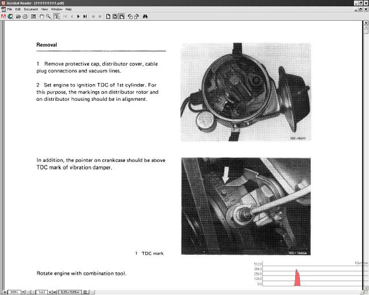Select the Hand tool
Screen dimensions: 369x295
coord(42,17)
